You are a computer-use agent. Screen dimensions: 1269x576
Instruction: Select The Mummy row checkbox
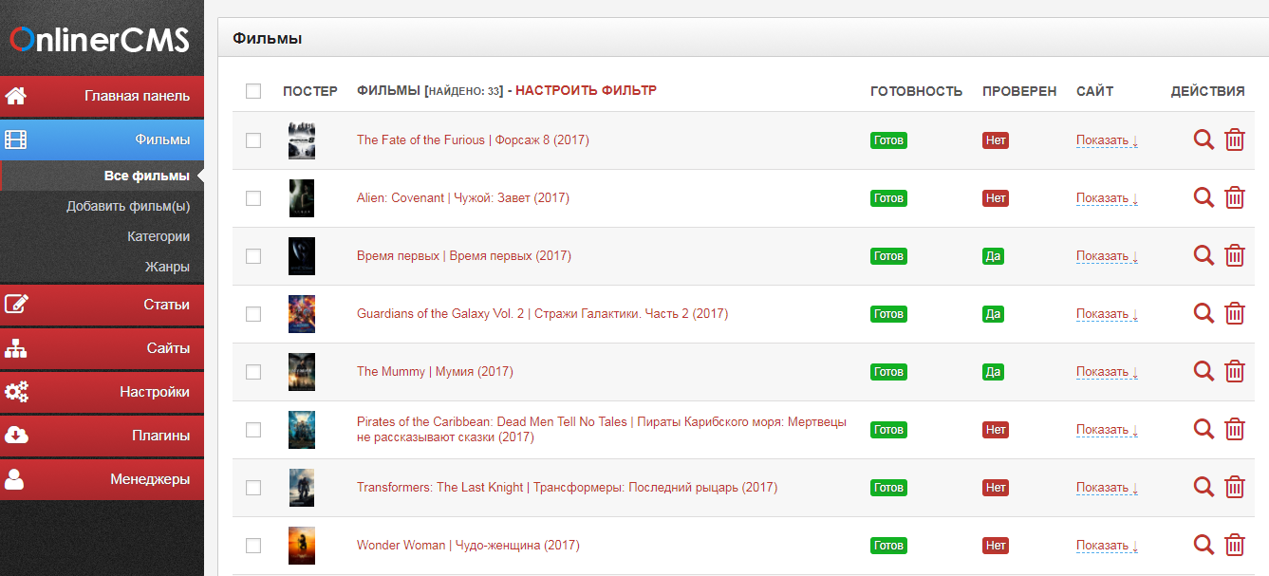click(x=253, y=372)
